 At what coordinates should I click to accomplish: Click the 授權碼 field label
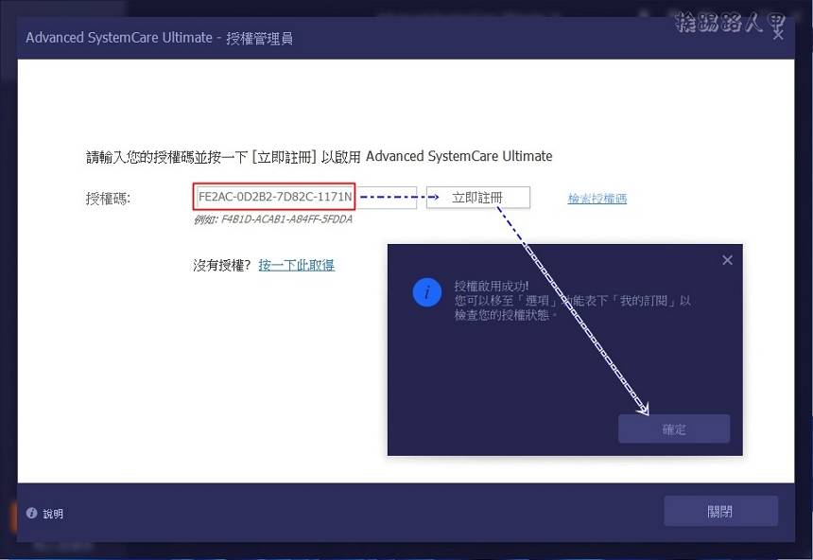coord(109,199)
